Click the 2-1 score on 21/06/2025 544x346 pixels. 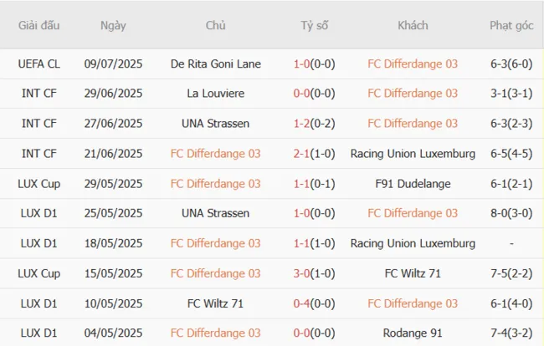(303, 154)
